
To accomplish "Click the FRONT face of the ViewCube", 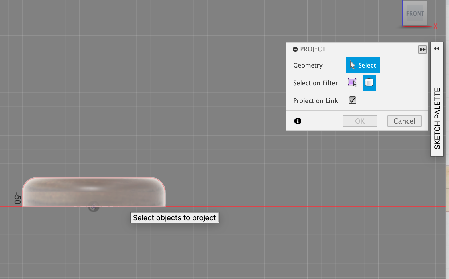I will (415, 13).
